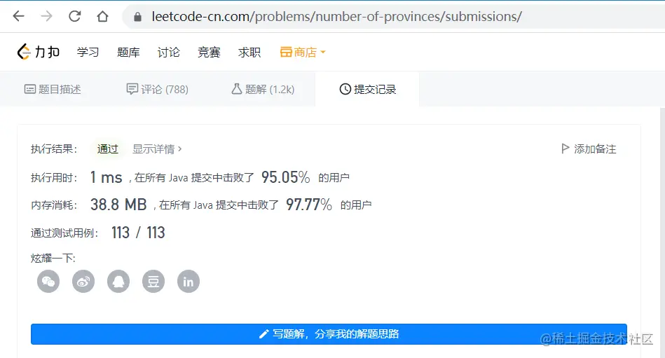Switch to the 题解 (1.2k) tab
This screenshot has height=358, width=665.
263,89
